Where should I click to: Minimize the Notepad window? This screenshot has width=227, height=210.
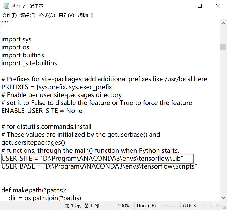[182, 6]
